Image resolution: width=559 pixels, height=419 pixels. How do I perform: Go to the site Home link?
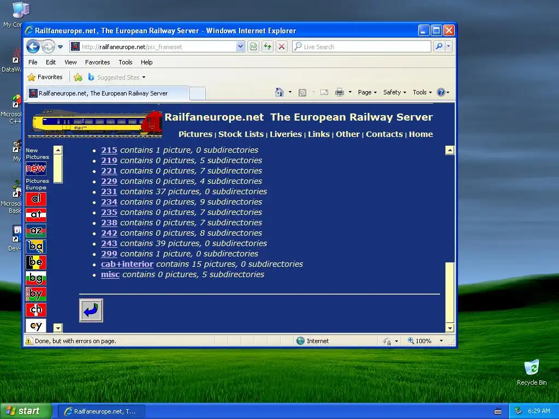click(x=421, y=134)
